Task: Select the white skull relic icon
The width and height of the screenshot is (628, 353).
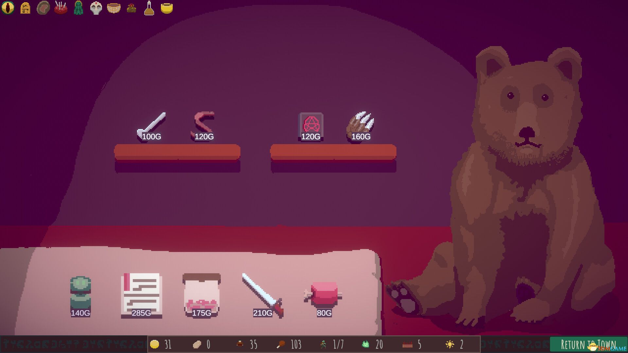Action: pyautogui.click(x=96, y=8)
